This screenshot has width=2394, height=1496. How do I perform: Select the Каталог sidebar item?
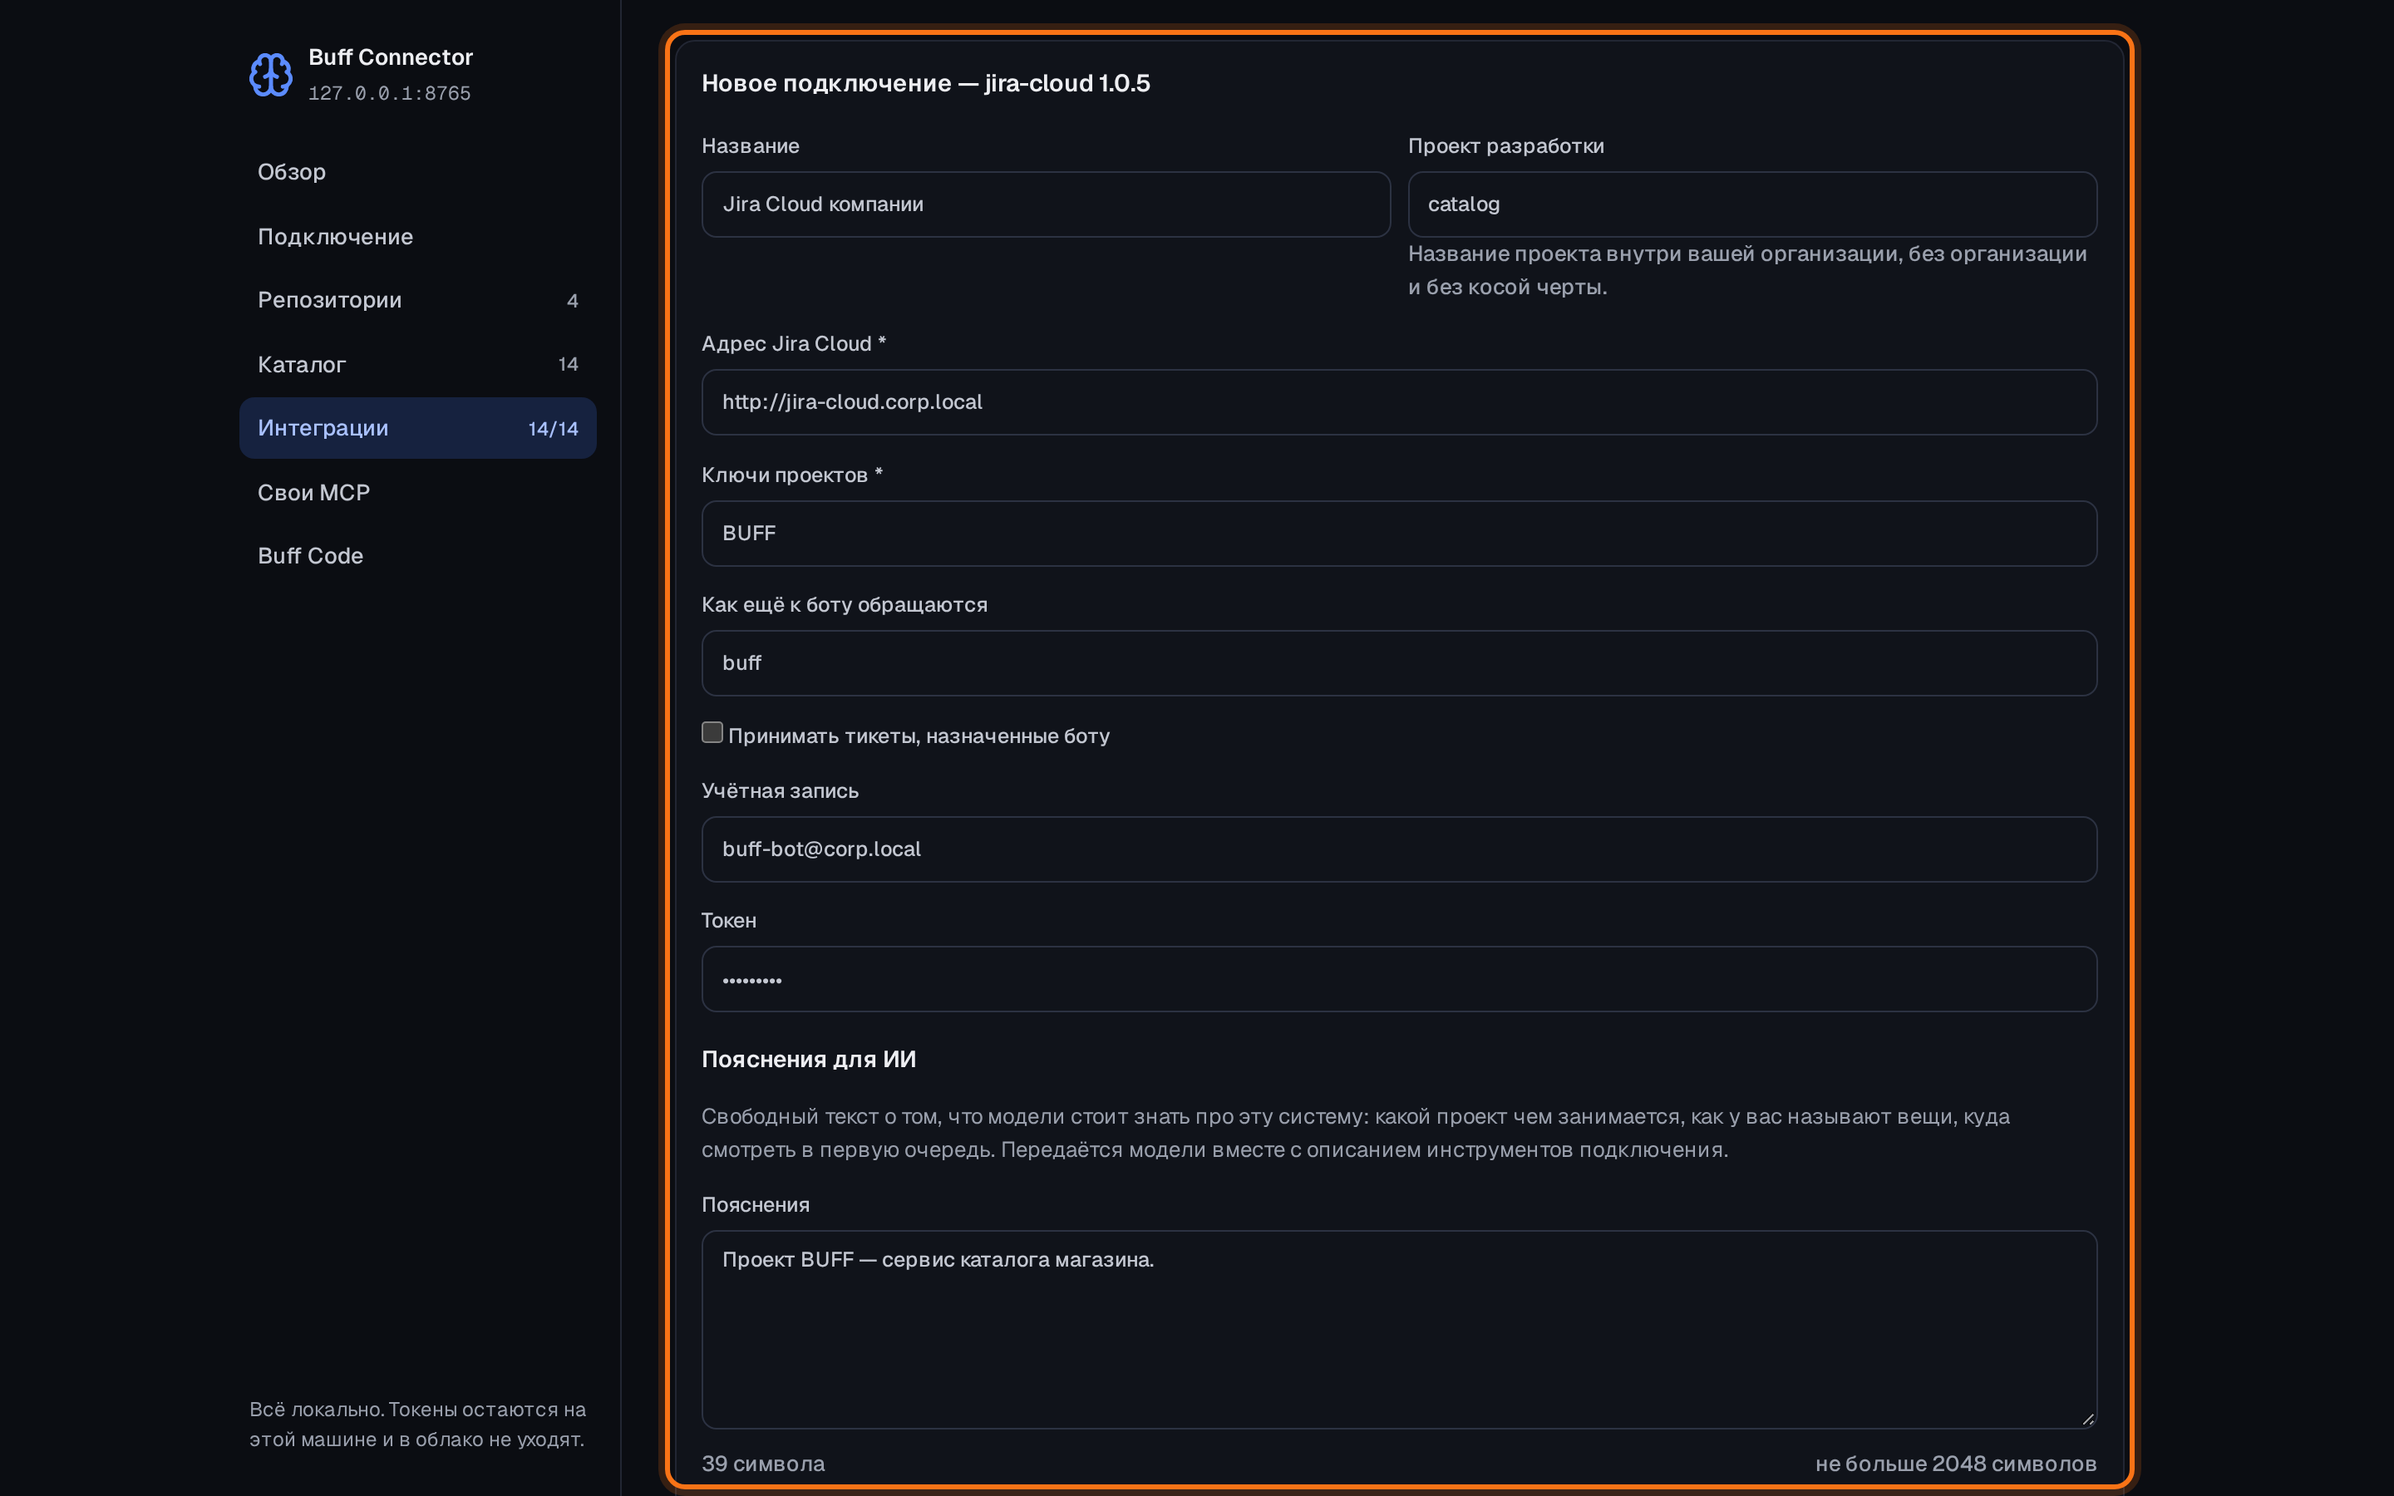tap(417, 364)
